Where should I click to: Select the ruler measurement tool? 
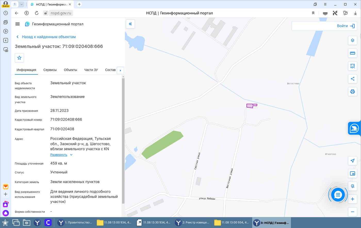[352, 53]
